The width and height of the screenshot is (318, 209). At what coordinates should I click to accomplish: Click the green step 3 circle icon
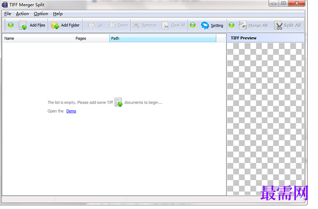coord(232,25)
